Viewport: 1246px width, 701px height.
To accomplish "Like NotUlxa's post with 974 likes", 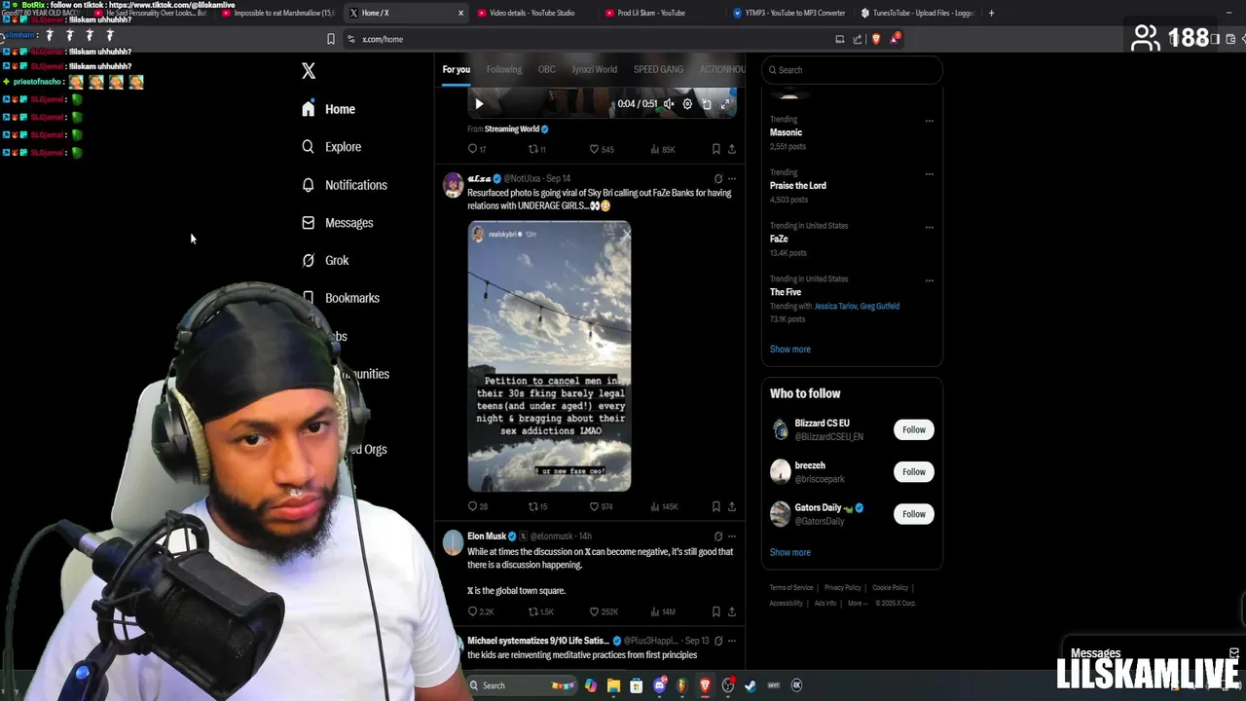I will [x=602, y=506].
